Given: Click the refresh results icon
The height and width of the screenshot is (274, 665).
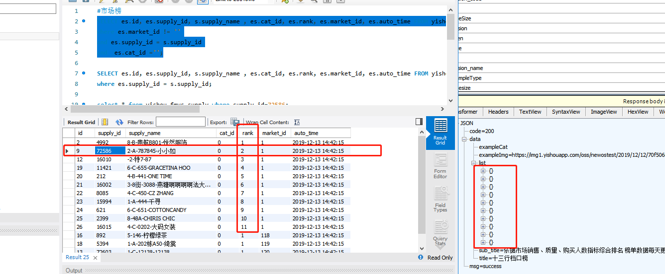Looking at the screenshot, I should click(x=119, y=122).
